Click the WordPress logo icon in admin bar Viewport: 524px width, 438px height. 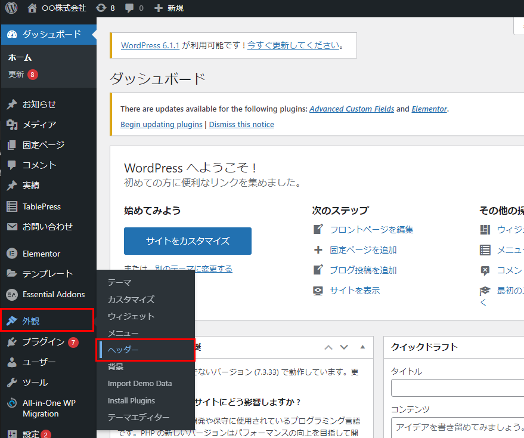click(x=11, y=8)
